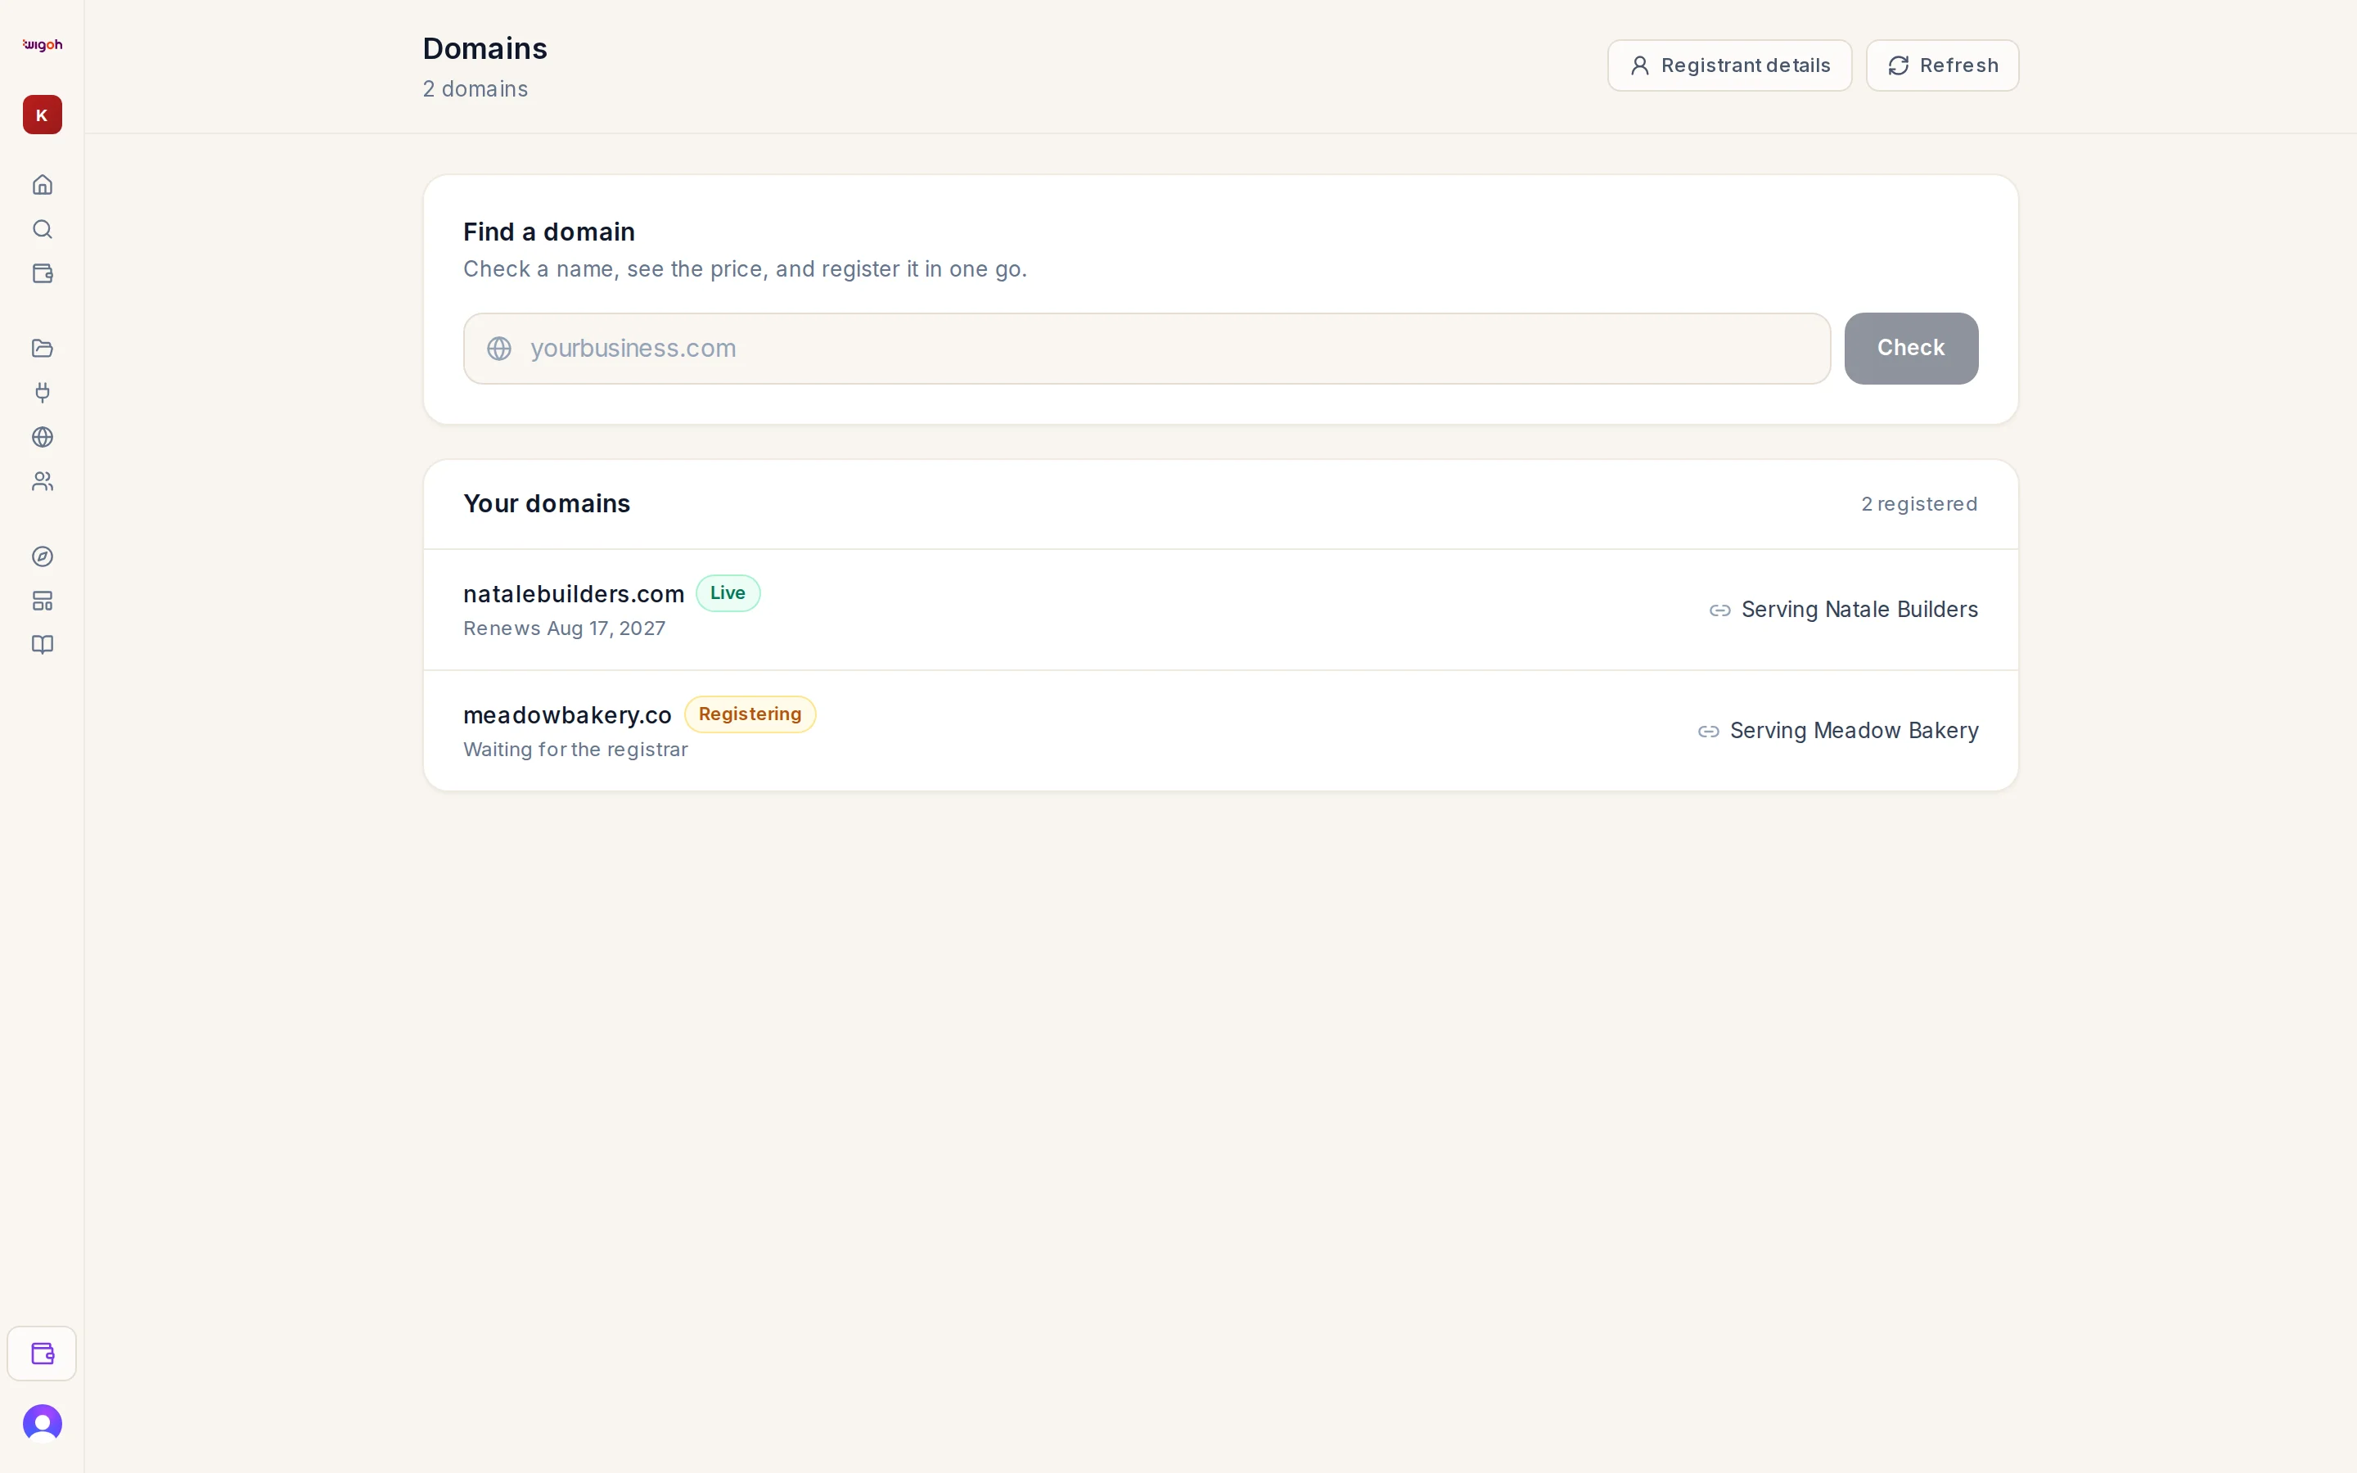Open search via the magnifier sidebar icon
Viewport: 2357px width, 1473px height.
point(42,229)
